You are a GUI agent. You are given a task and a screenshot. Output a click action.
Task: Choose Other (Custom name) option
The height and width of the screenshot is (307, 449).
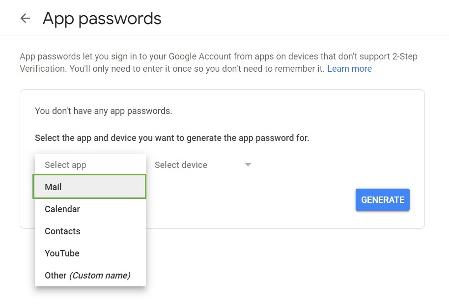[87, 276]
